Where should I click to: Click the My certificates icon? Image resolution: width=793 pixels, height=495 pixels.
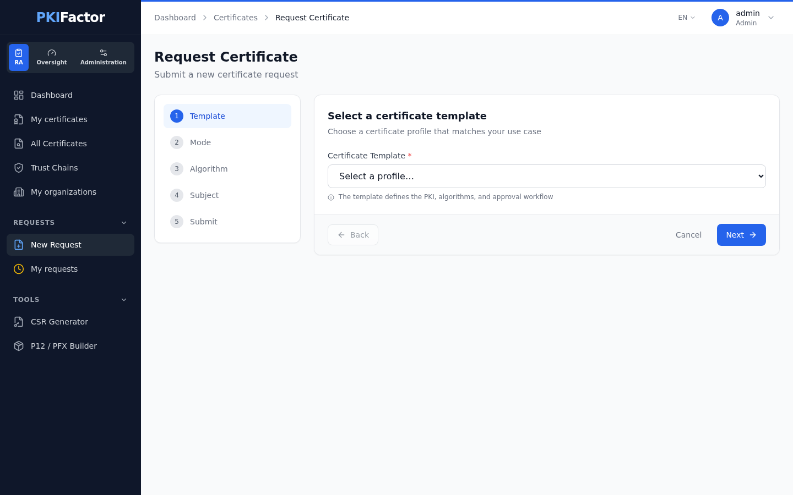(x=19, y=119)
